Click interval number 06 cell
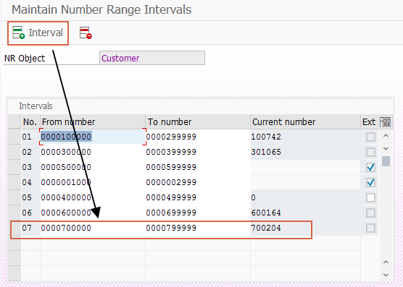The width and height of the screenshot is (403, 287). tap(30, 213)
